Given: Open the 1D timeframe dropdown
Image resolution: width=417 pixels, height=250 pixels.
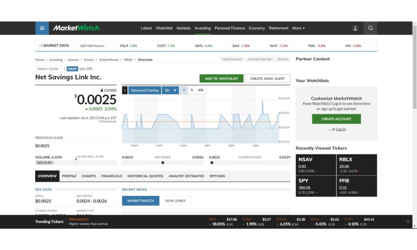Looking at the screenshot, I should point(170,90).
